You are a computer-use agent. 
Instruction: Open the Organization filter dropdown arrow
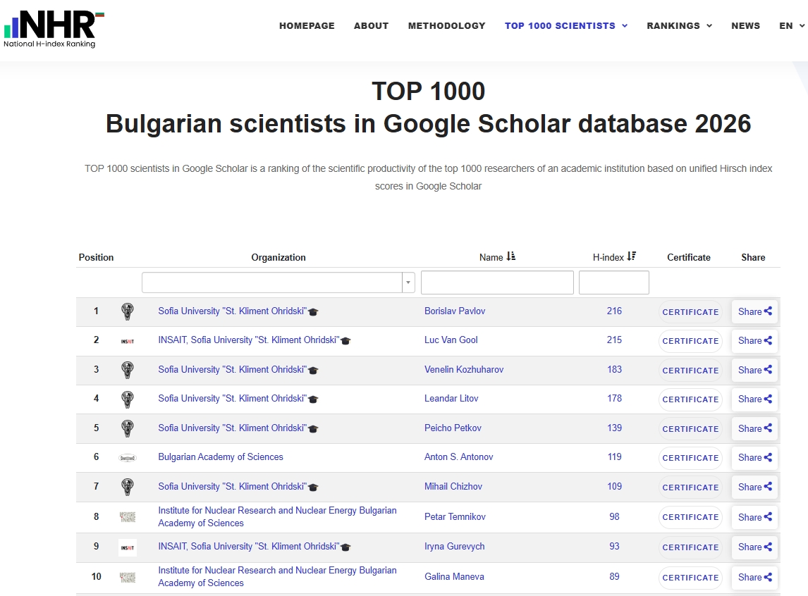pos(408,283)
